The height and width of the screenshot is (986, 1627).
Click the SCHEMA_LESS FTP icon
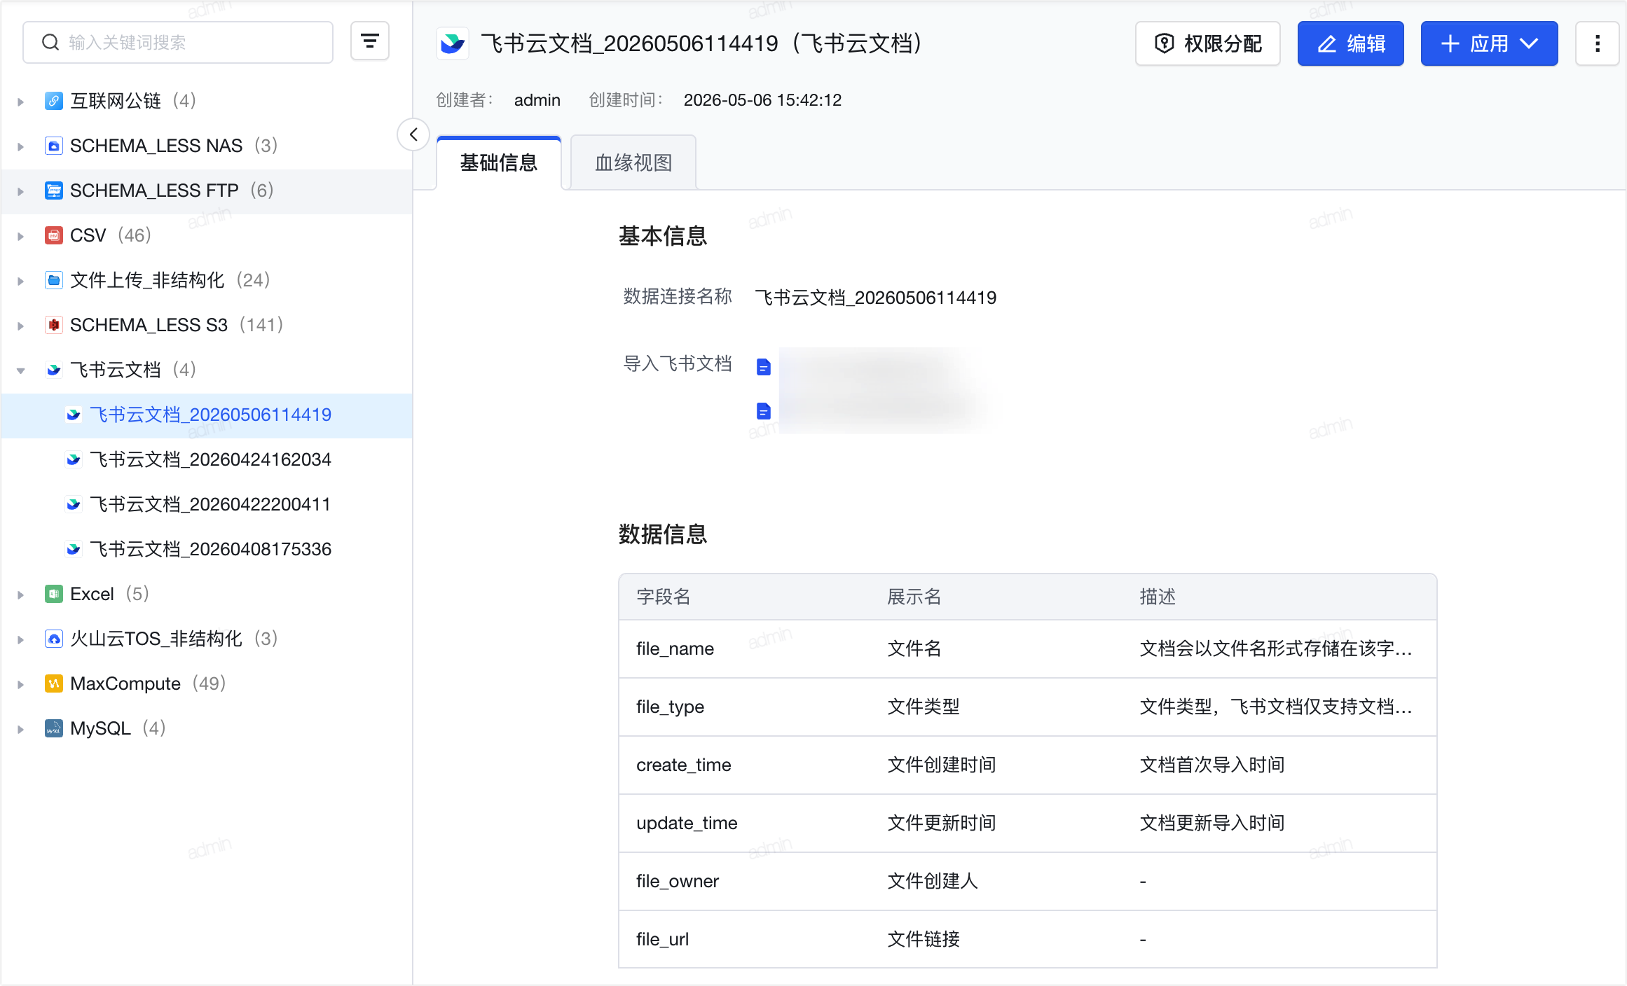pyautogui.click(x=53, y=190)
